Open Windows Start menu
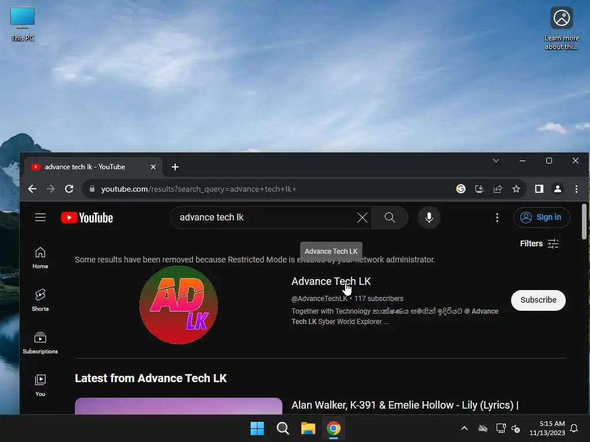This screenshot has height=442, width=590. coord(258,428)
